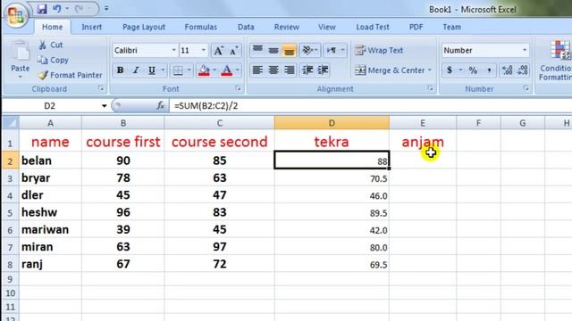This screenshot has width=572, height=321.
Task: Apply comma style format
Action: click(489, 70)
